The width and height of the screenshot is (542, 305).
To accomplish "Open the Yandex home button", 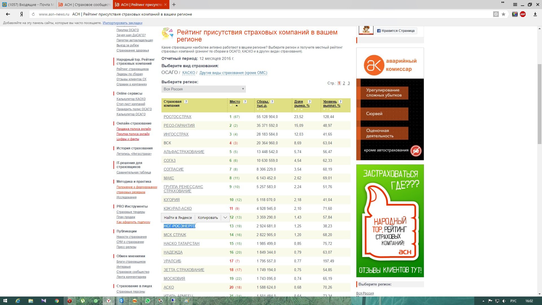I will [x=21, y=14].
